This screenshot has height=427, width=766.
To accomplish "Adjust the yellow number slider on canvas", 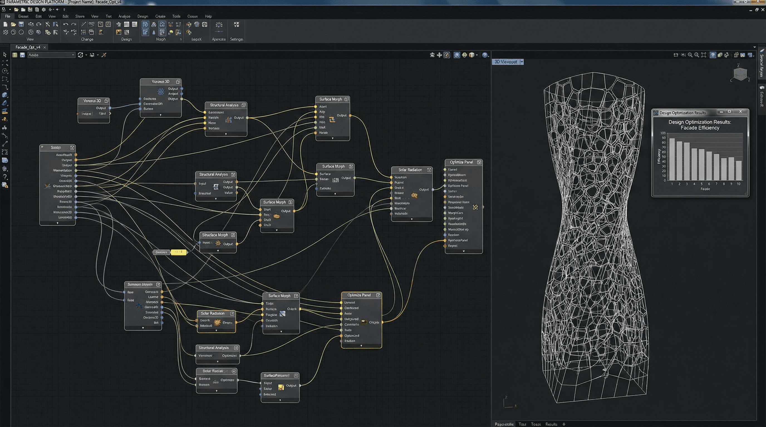I will click(178, 252).
